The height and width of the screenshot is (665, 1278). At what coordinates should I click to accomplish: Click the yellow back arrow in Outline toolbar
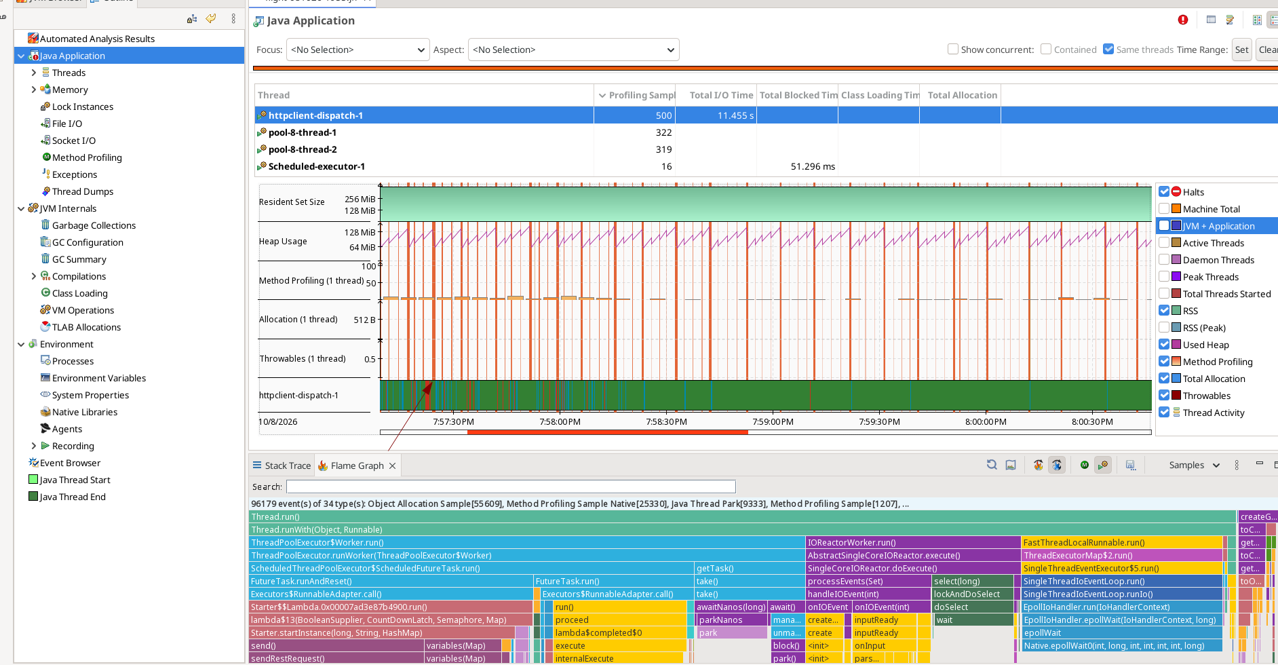click(x=211, y=18)
